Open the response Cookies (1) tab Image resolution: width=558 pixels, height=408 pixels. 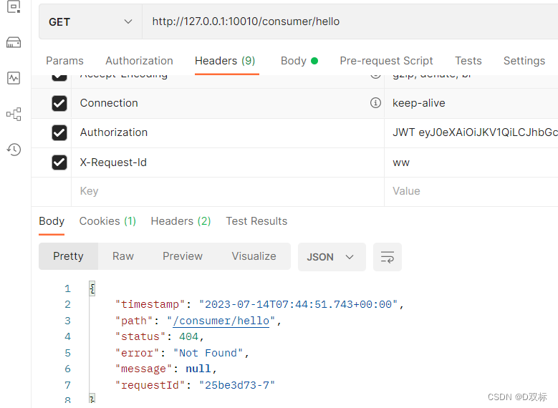click(107, 221)
